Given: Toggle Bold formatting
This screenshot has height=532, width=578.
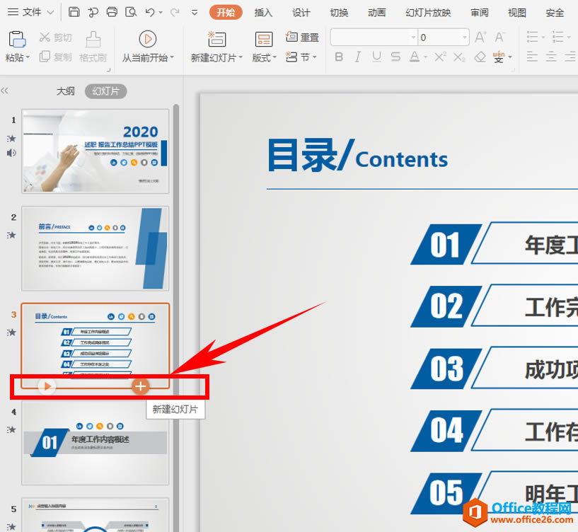Looking at the screenshot, I should point(339,57).
